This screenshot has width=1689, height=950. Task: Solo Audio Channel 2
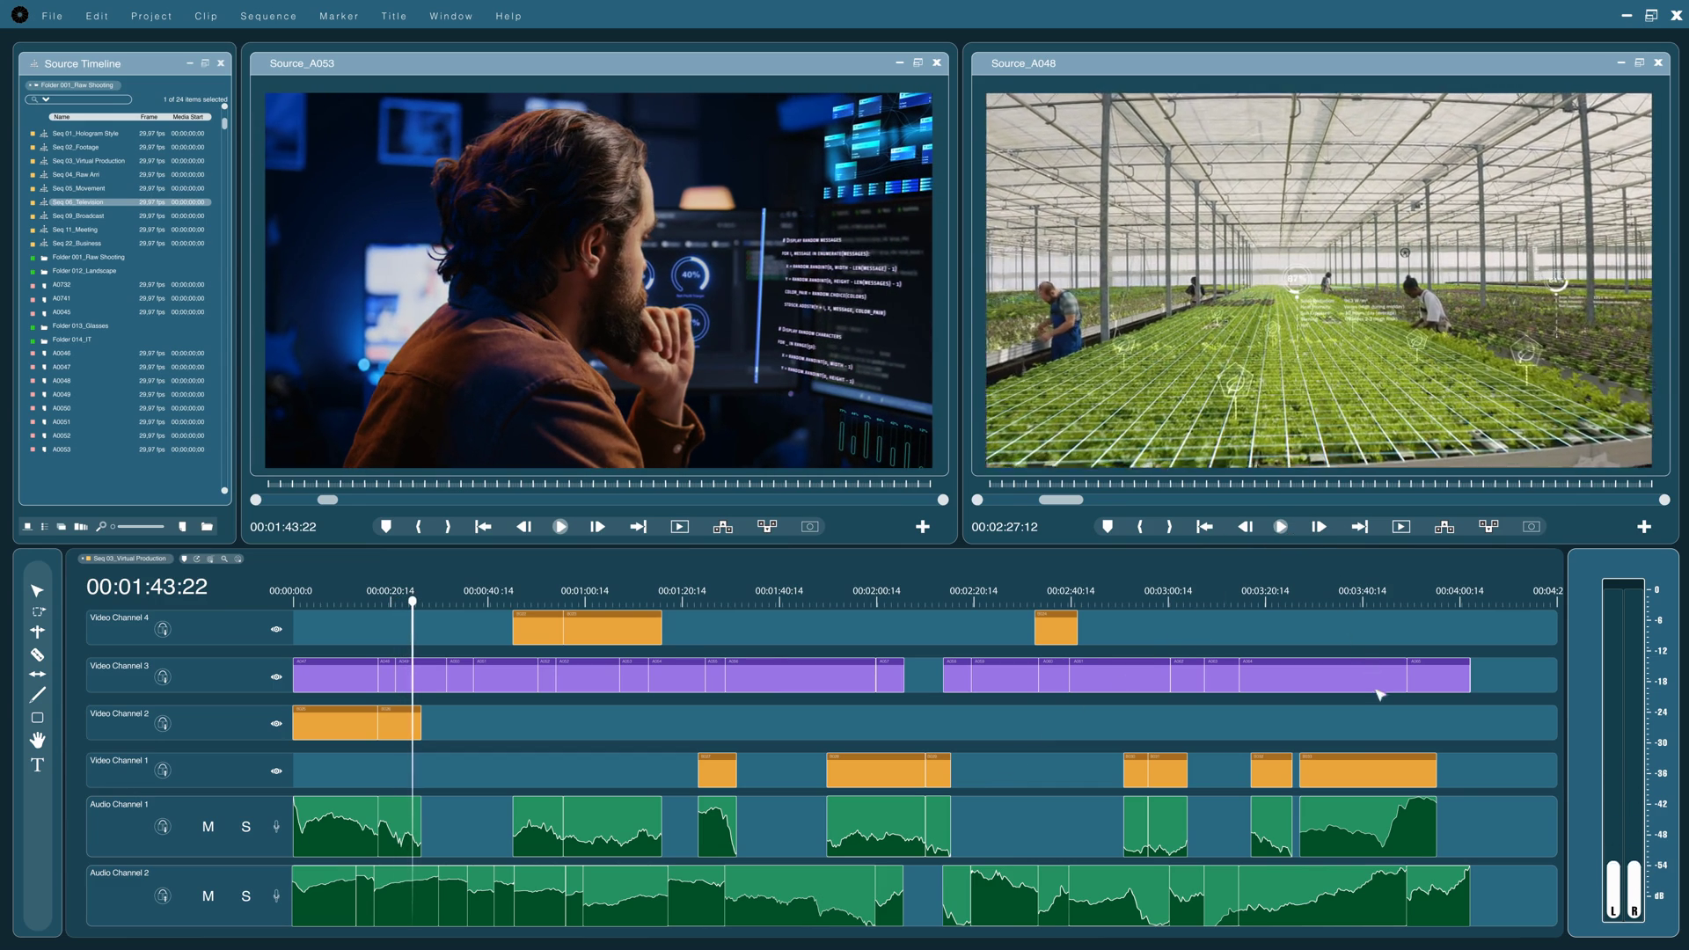245,896
